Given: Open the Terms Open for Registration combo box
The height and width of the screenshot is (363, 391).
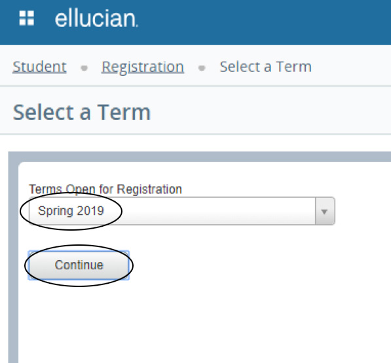Looking at the screenshot, I should [x=182, y=211].
